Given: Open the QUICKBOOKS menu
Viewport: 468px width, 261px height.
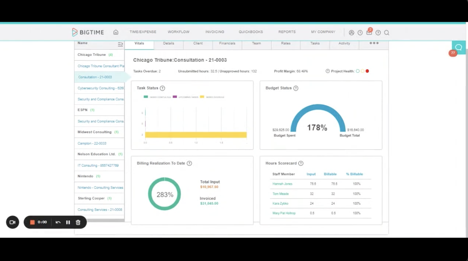Looking at the screenshot, I should [251, 32].
